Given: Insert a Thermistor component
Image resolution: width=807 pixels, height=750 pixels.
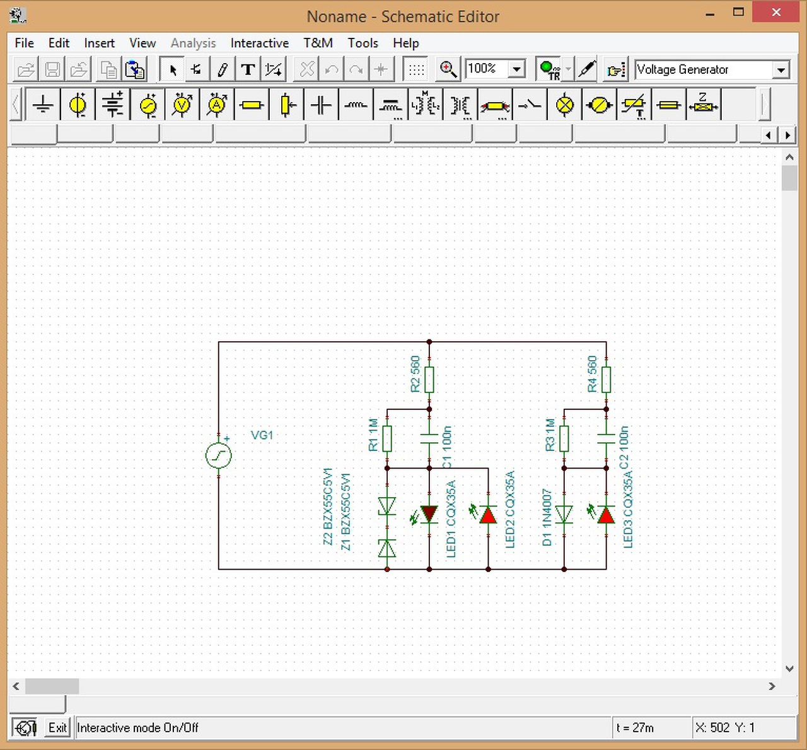Looking at the screenshot, I should point(634,105).
